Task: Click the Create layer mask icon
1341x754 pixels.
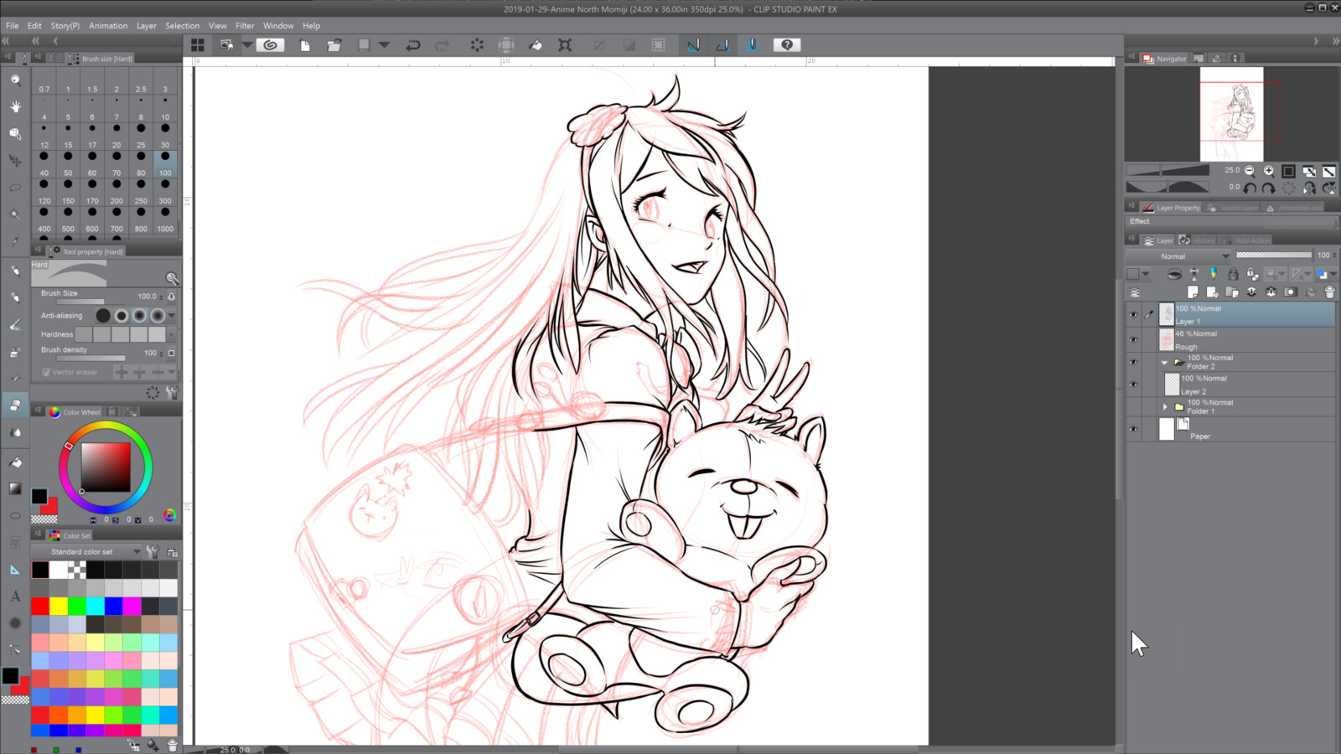Action: click(x=1291, y=292)
